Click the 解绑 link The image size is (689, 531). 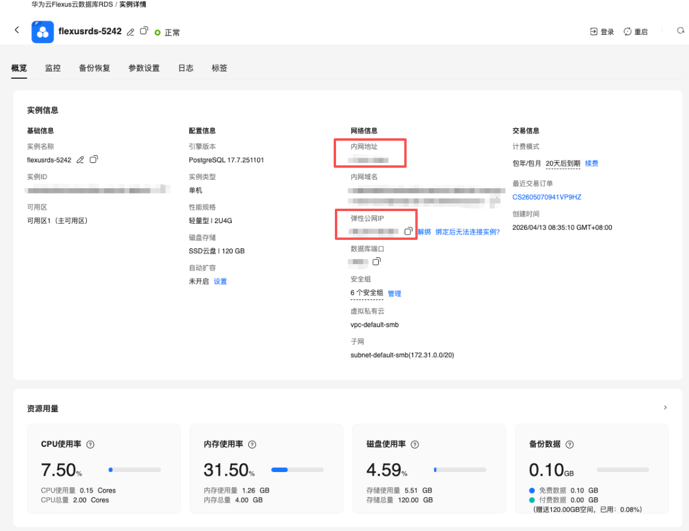pyautogui.click(x=424, y=232)
